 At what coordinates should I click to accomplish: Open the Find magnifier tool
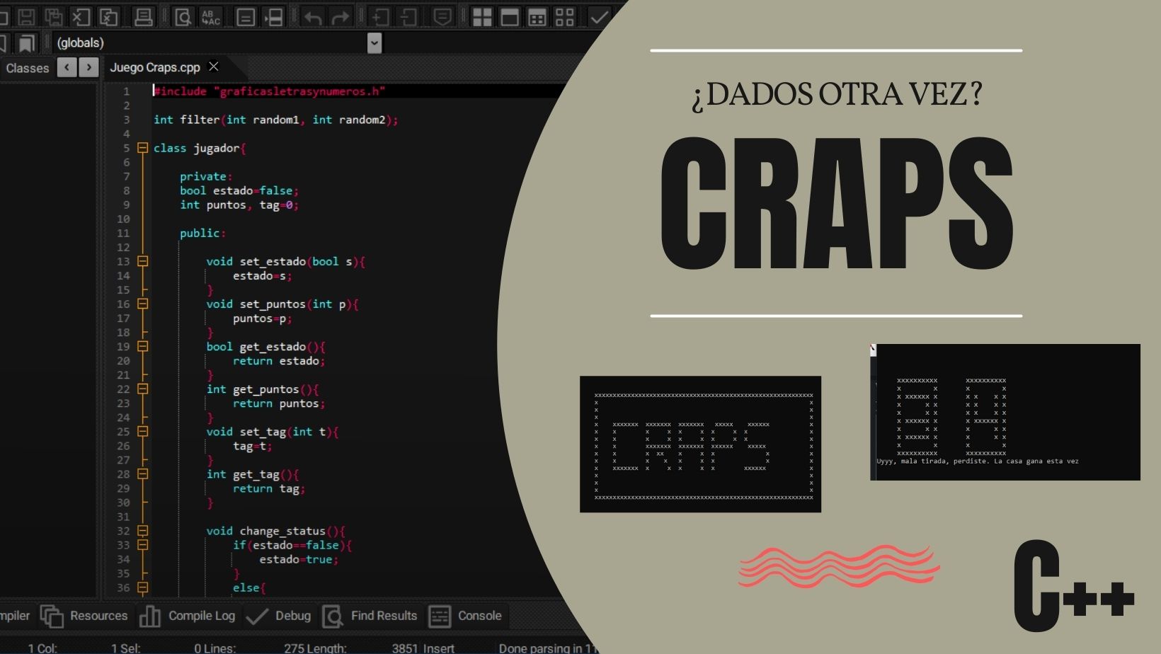click(183, 16)
